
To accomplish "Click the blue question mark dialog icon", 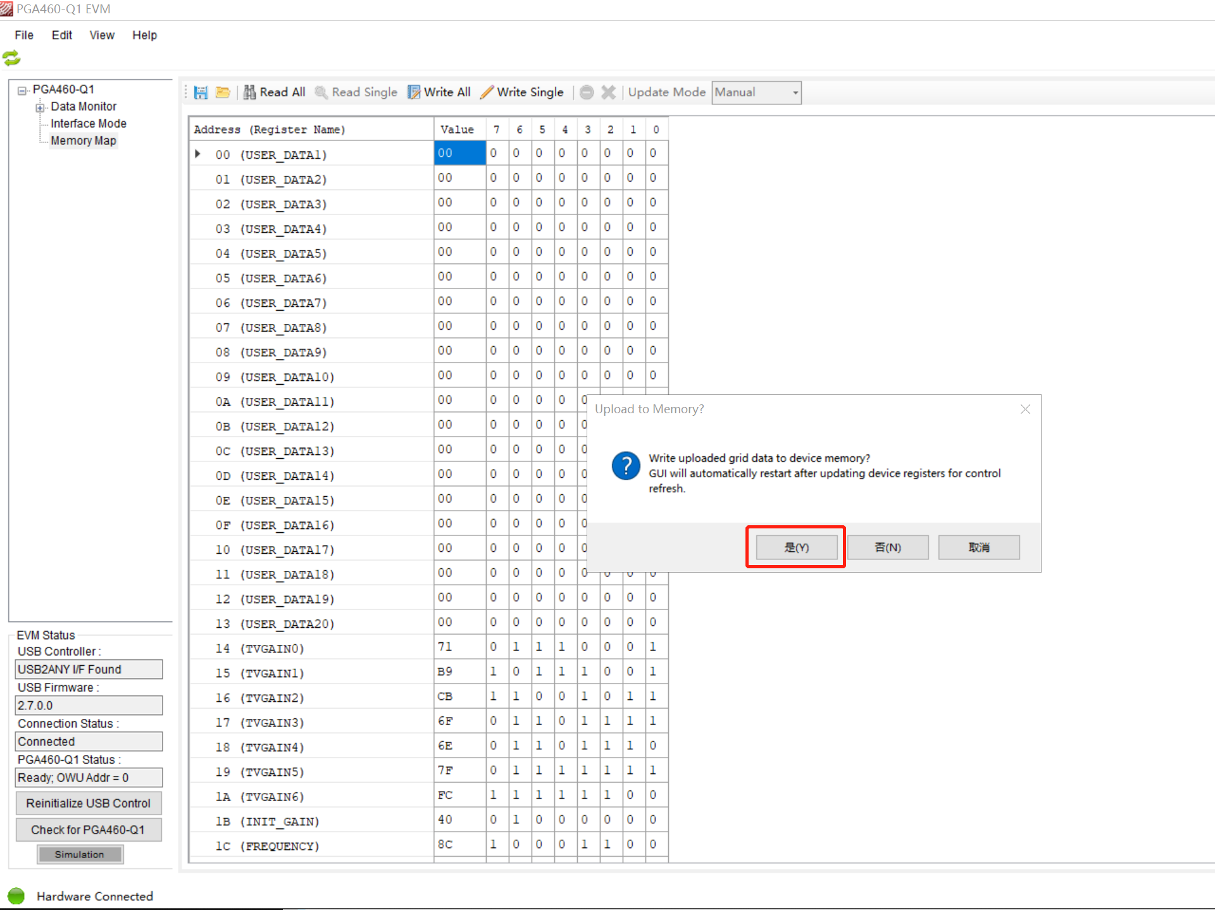I will [x=626, y=466].
